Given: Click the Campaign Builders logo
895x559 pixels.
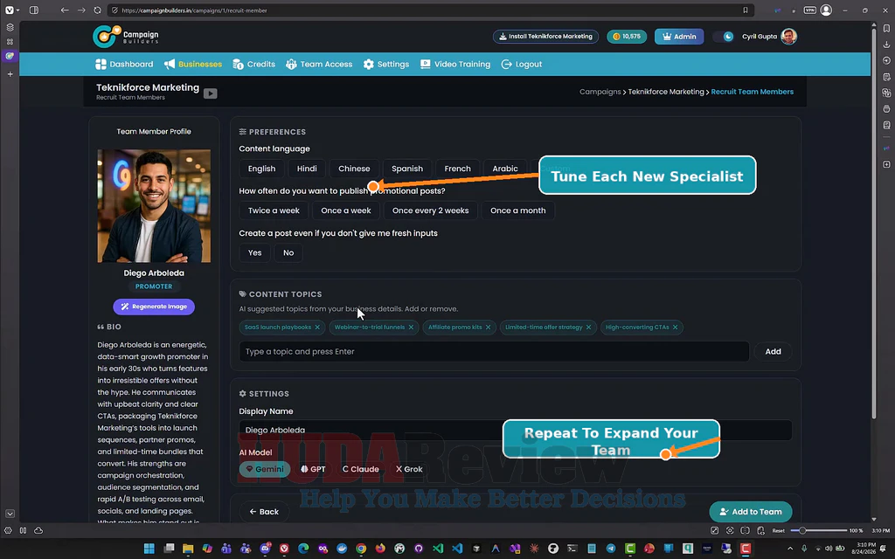Looking at the screenshot, I should [x=126, y=37].
